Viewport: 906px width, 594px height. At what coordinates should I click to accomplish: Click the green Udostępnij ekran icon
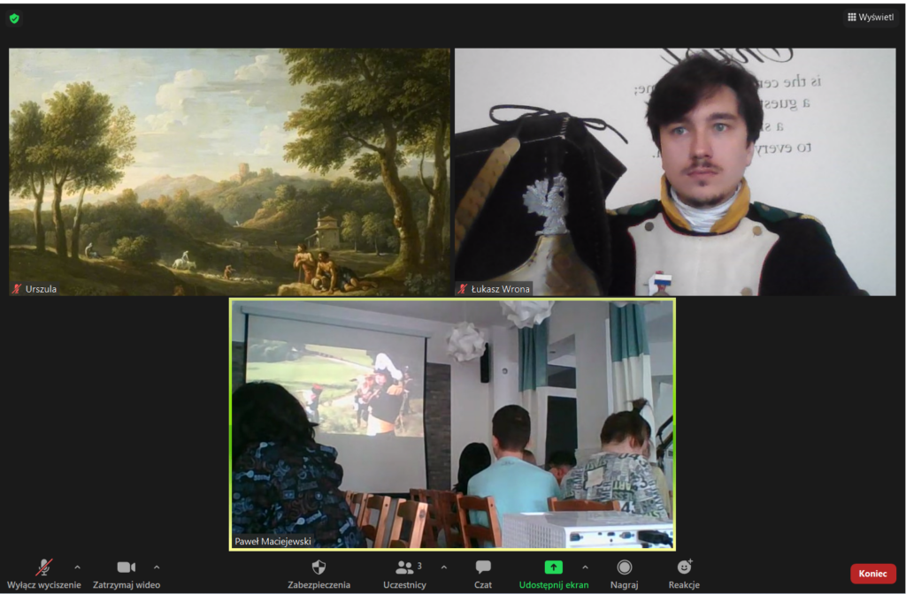pos(553,567)
